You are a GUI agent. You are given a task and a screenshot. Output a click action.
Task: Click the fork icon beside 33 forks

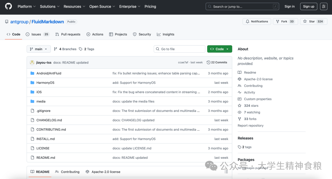pyautogui.click(x=239, y=119)
